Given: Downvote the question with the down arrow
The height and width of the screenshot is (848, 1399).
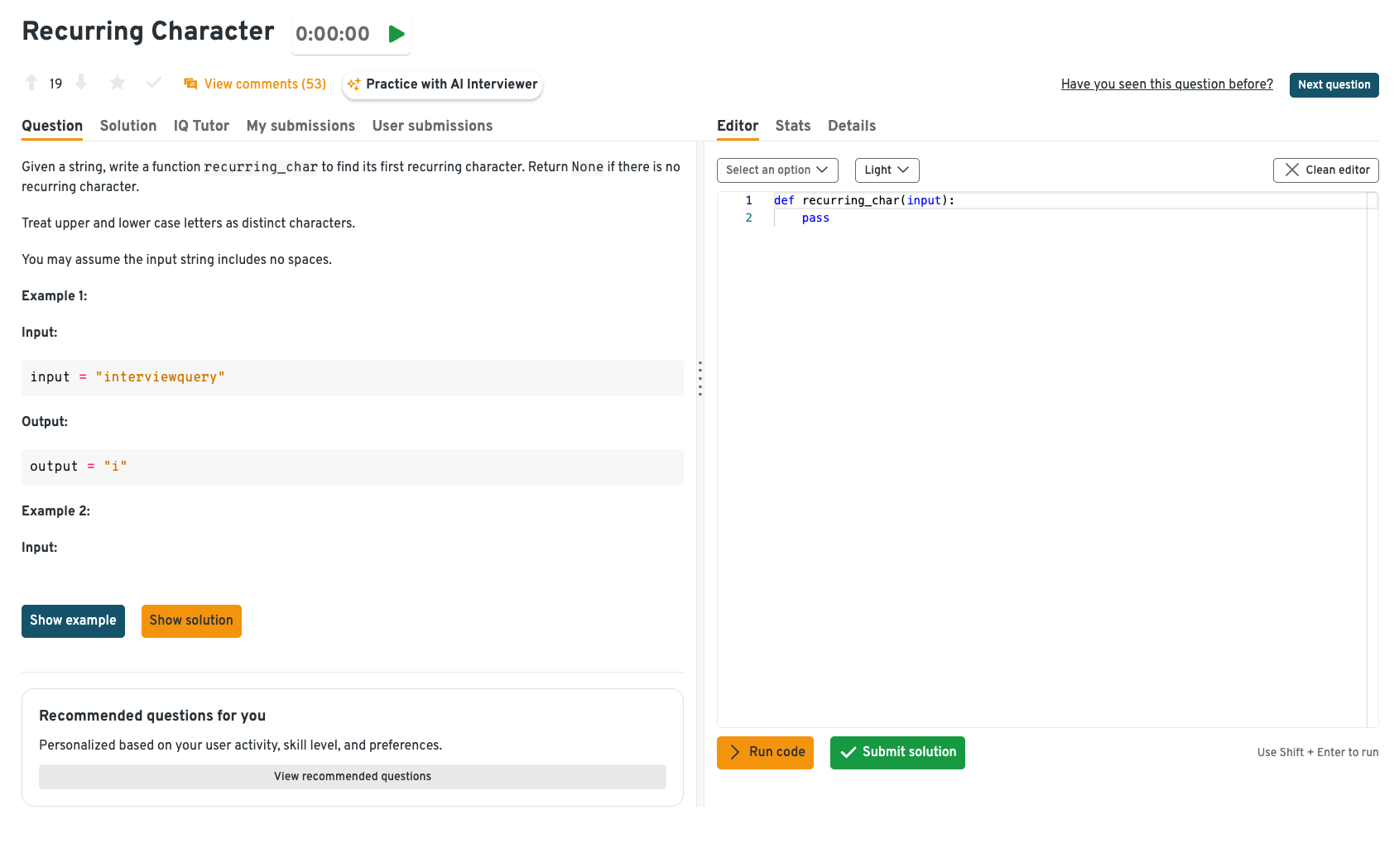Looking at the screenshot, I should click(x=81, y=83).
